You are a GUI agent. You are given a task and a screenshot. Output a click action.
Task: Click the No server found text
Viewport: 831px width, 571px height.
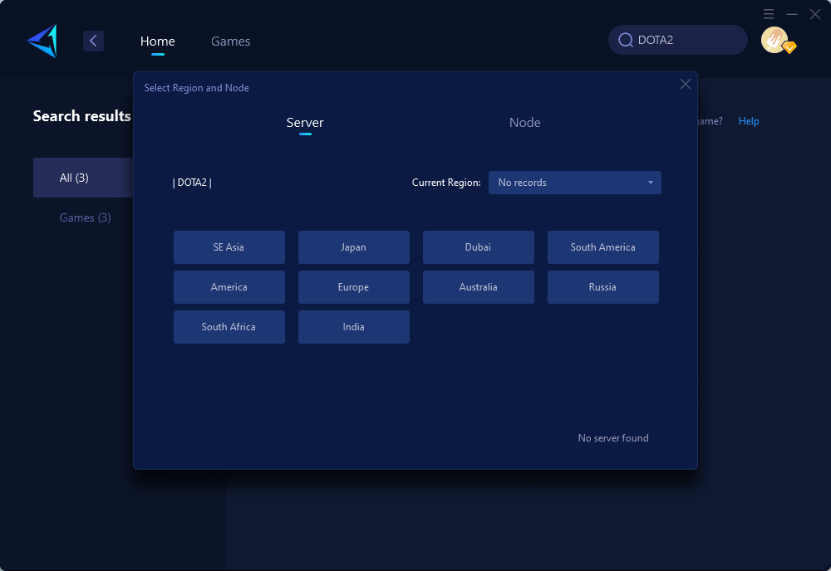click(x=613, y=438)
